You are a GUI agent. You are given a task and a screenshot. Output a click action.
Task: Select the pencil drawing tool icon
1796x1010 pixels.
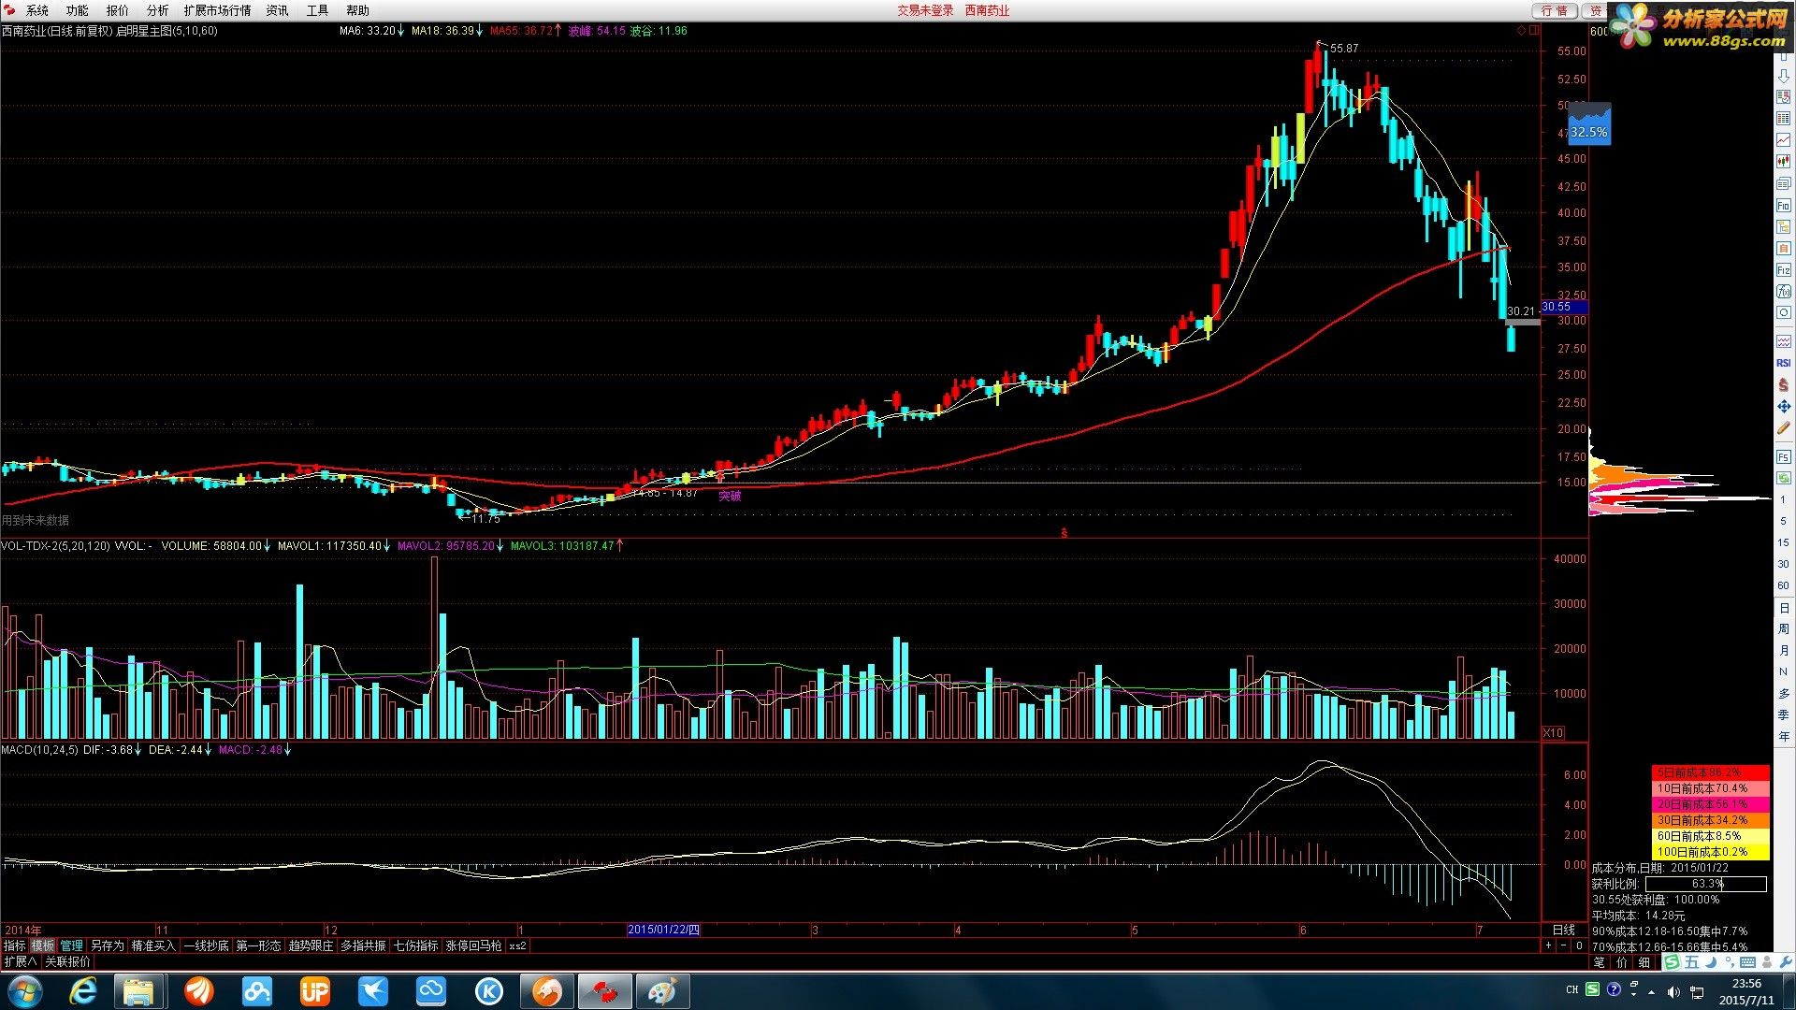coord(1783,428)
